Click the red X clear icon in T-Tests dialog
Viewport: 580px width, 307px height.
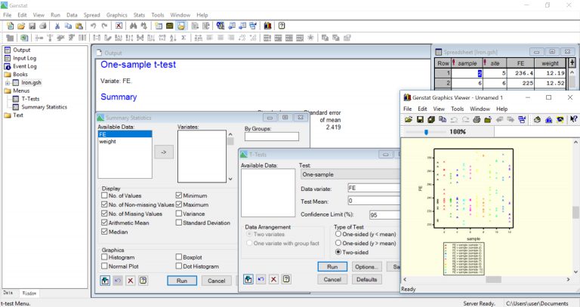coord(273,279)
